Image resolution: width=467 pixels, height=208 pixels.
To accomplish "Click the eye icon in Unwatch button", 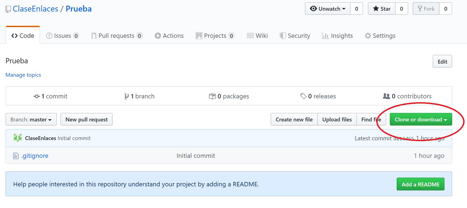I will click(313, 8).
